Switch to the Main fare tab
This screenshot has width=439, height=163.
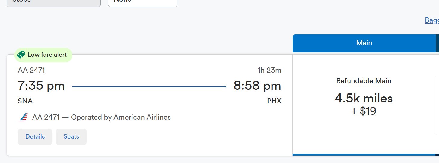coord(364,43)
